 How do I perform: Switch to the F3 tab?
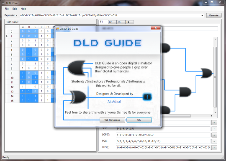point(121,22)
